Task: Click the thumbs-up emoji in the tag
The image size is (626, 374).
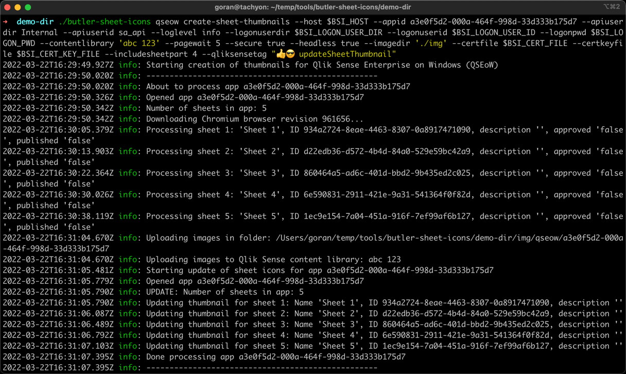Action: (x=281, y=54)
